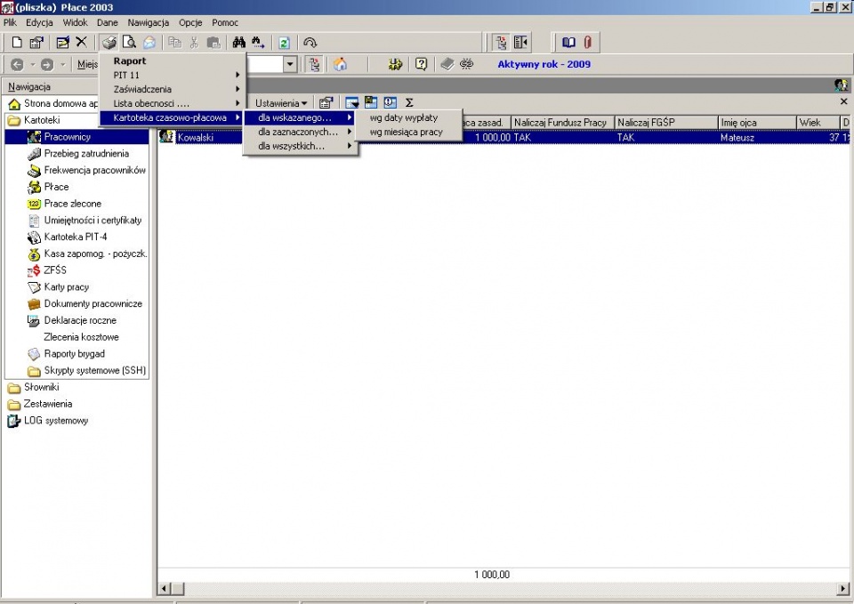Image resolution: width=854 pixels, height=604 pixels.
Task: Click the gray book icon
Action: pos(447,64)
